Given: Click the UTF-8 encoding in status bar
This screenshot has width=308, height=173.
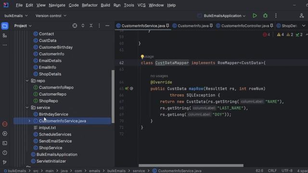Looking at the screenshot, I should click(287, 171).
